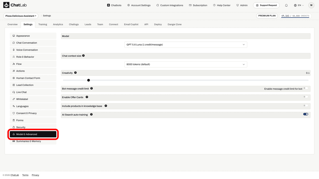Screen dimensions: 319x179
Task: Turn on the Enable Offer Cards switch
Action: click(306, 97)
